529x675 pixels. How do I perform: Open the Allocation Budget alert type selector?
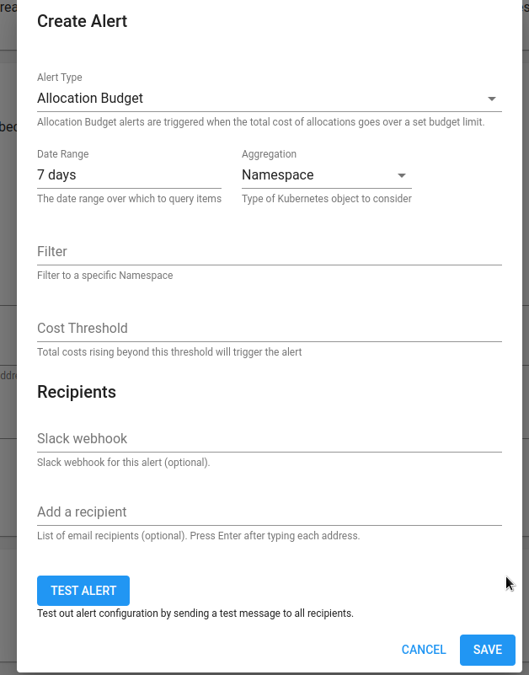pyautogui.click(x=270, y=99)
